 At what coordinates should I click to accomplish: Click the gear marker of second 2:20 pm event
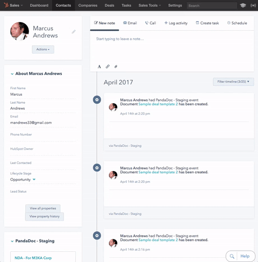(x=97, y=168)
